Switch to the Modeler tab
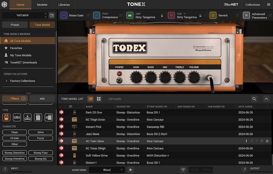273x174 pixels. click(x=42, y=4)
